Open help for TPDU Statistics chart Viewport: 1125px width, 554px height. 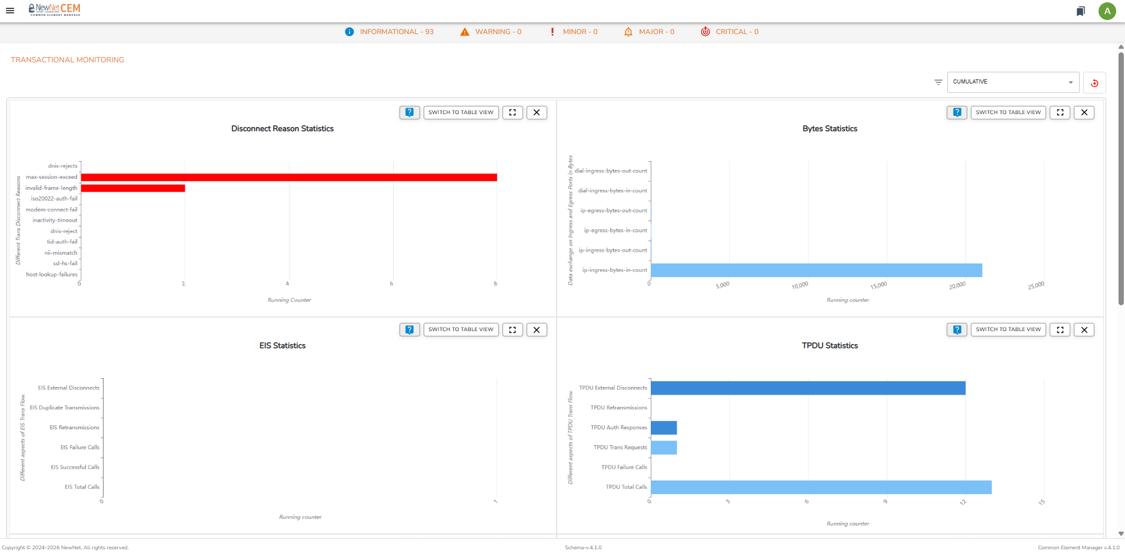(957, 329)
